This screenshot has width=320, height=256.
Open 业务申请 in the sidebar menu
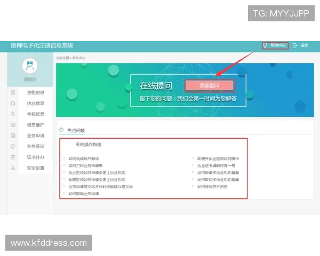[x=36, y=135]
